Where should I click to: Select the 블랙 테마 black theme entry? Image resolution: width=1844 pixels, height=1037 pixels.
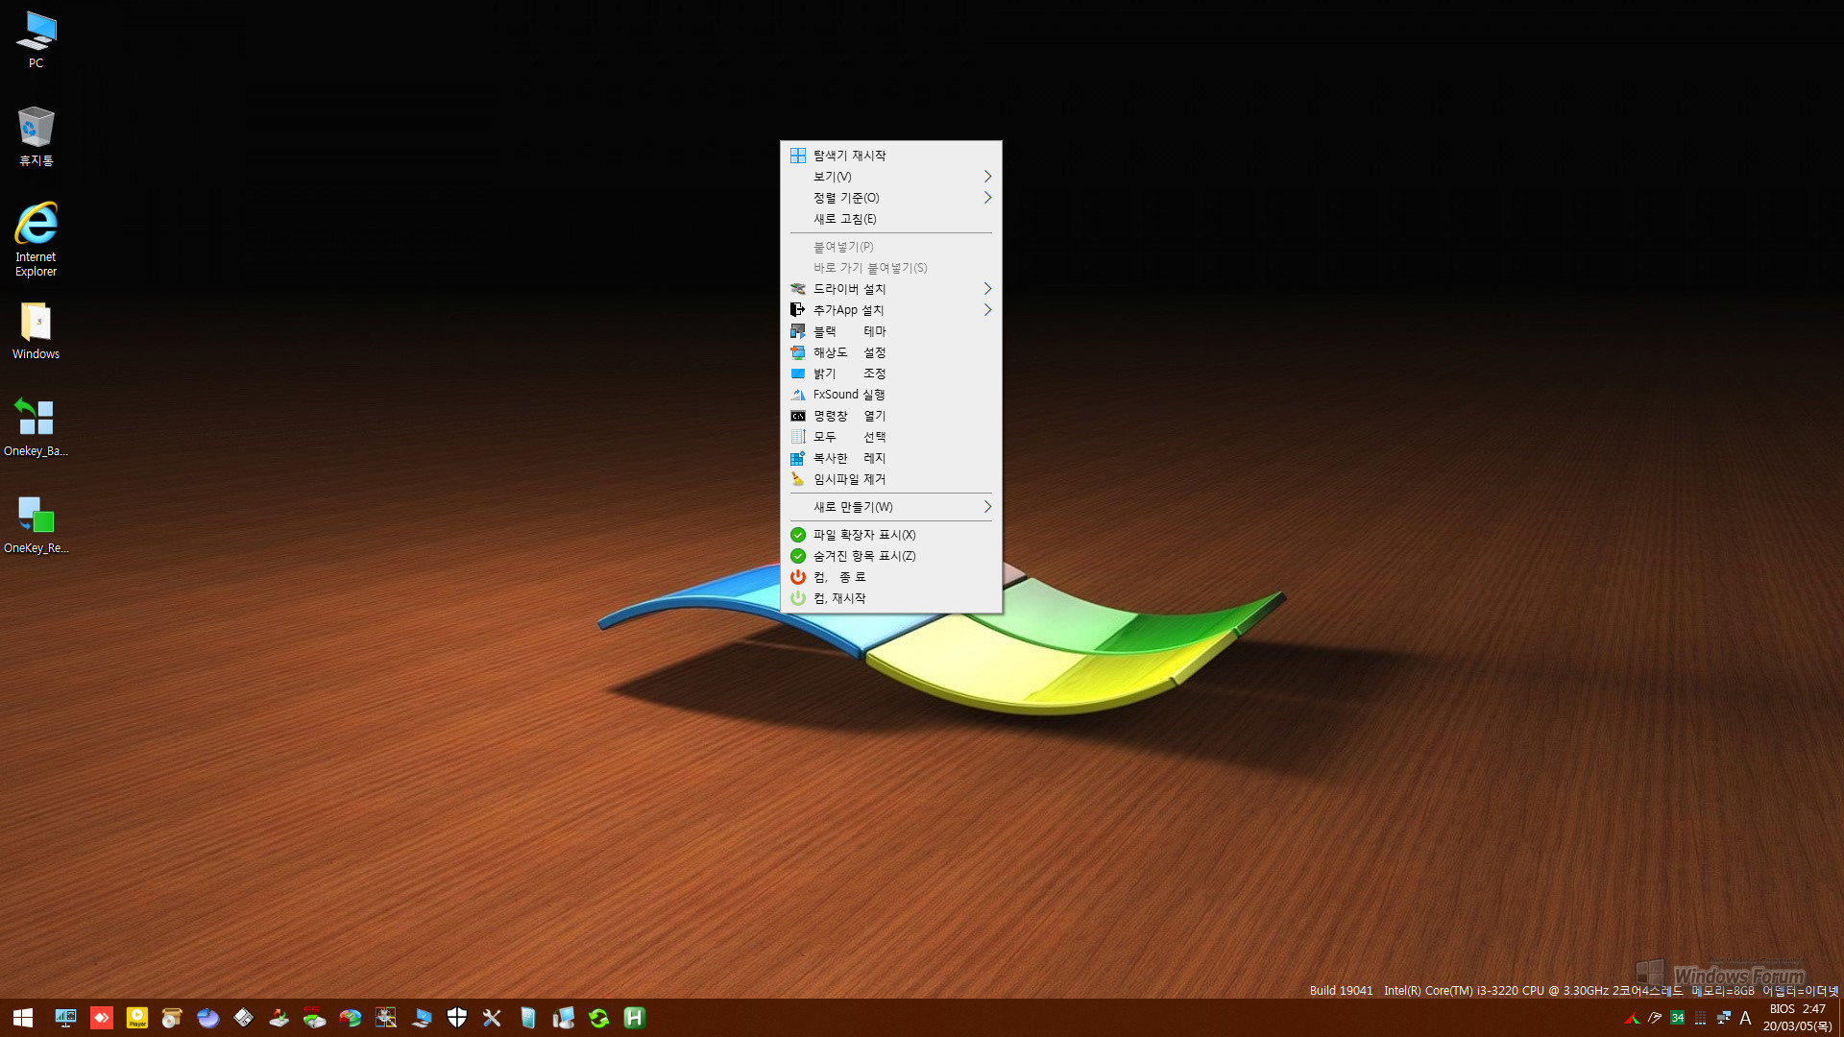coord(890,331)
